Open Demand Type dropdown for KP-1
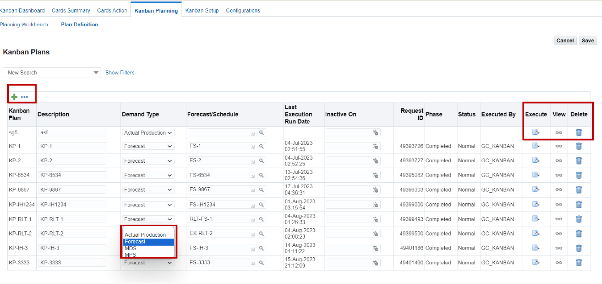Image resolution: width=602 pixels, height=284 pixels. pos(148,146)
